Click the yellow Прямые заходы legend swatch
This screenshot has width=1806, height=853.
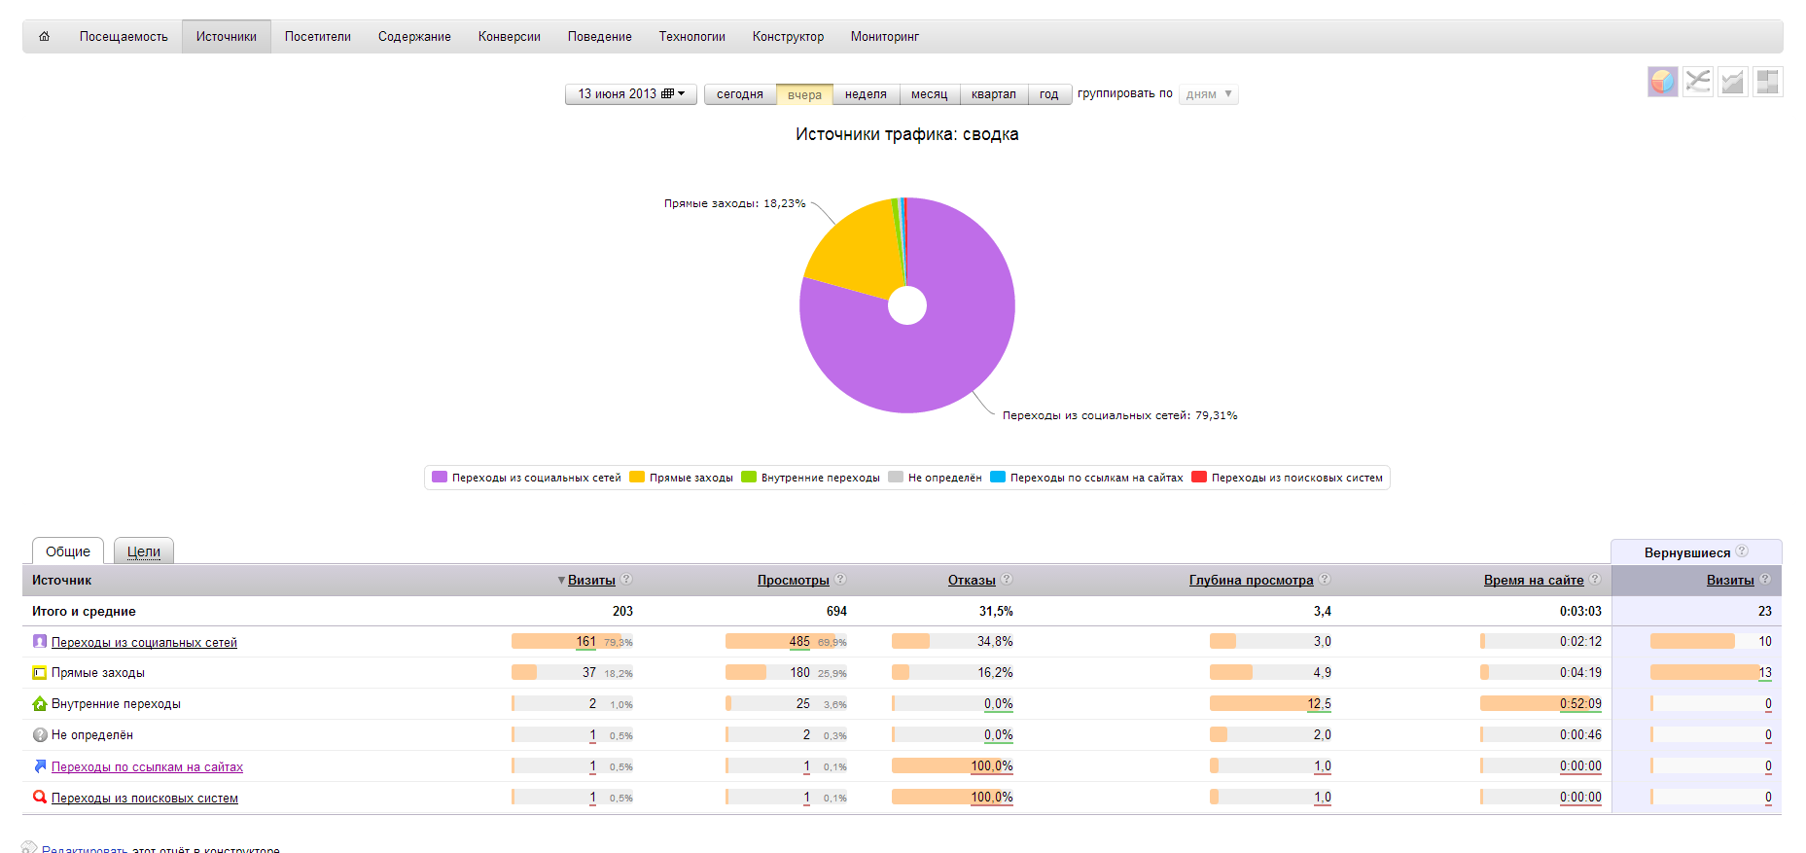click(637, 478)
